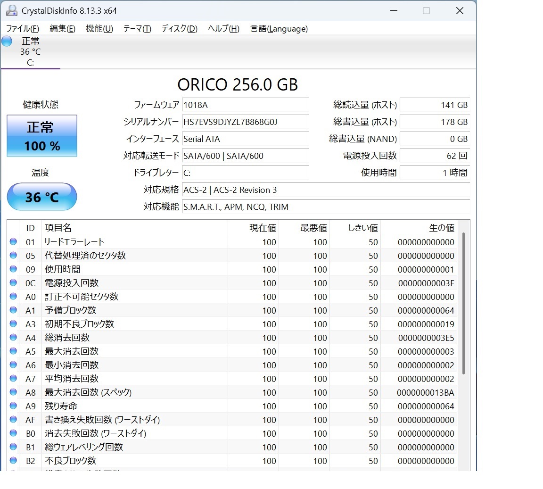The width and height of the screenshot is (543, 489).
Task: Open the ディスク(D) menu
Action: click(180, 29)
